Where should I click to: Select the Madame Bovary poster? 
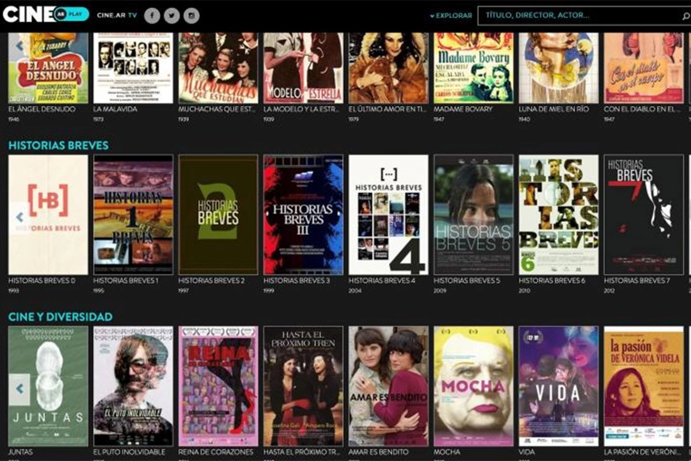[473, 67]
